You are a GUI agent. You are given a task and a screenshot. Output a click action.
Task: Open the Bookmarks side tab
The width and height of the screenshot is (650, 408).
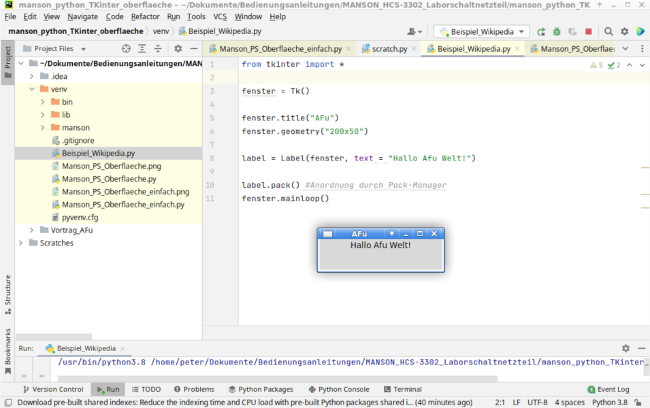click(x=7, y=352)
